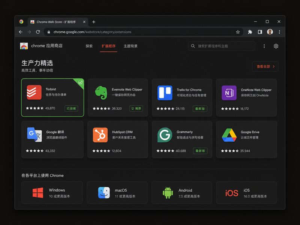Open Grammarly extension title
Image resolution: width=300 pixels, height=225 pixels.
[184, 132]
